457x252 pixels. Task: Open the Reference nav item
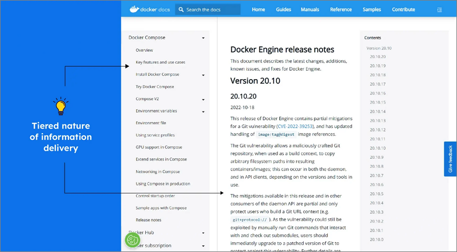[x=341, y=10]
